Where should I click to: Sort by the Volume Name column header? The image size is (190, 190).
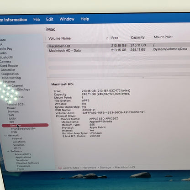[x=59, y=38]
